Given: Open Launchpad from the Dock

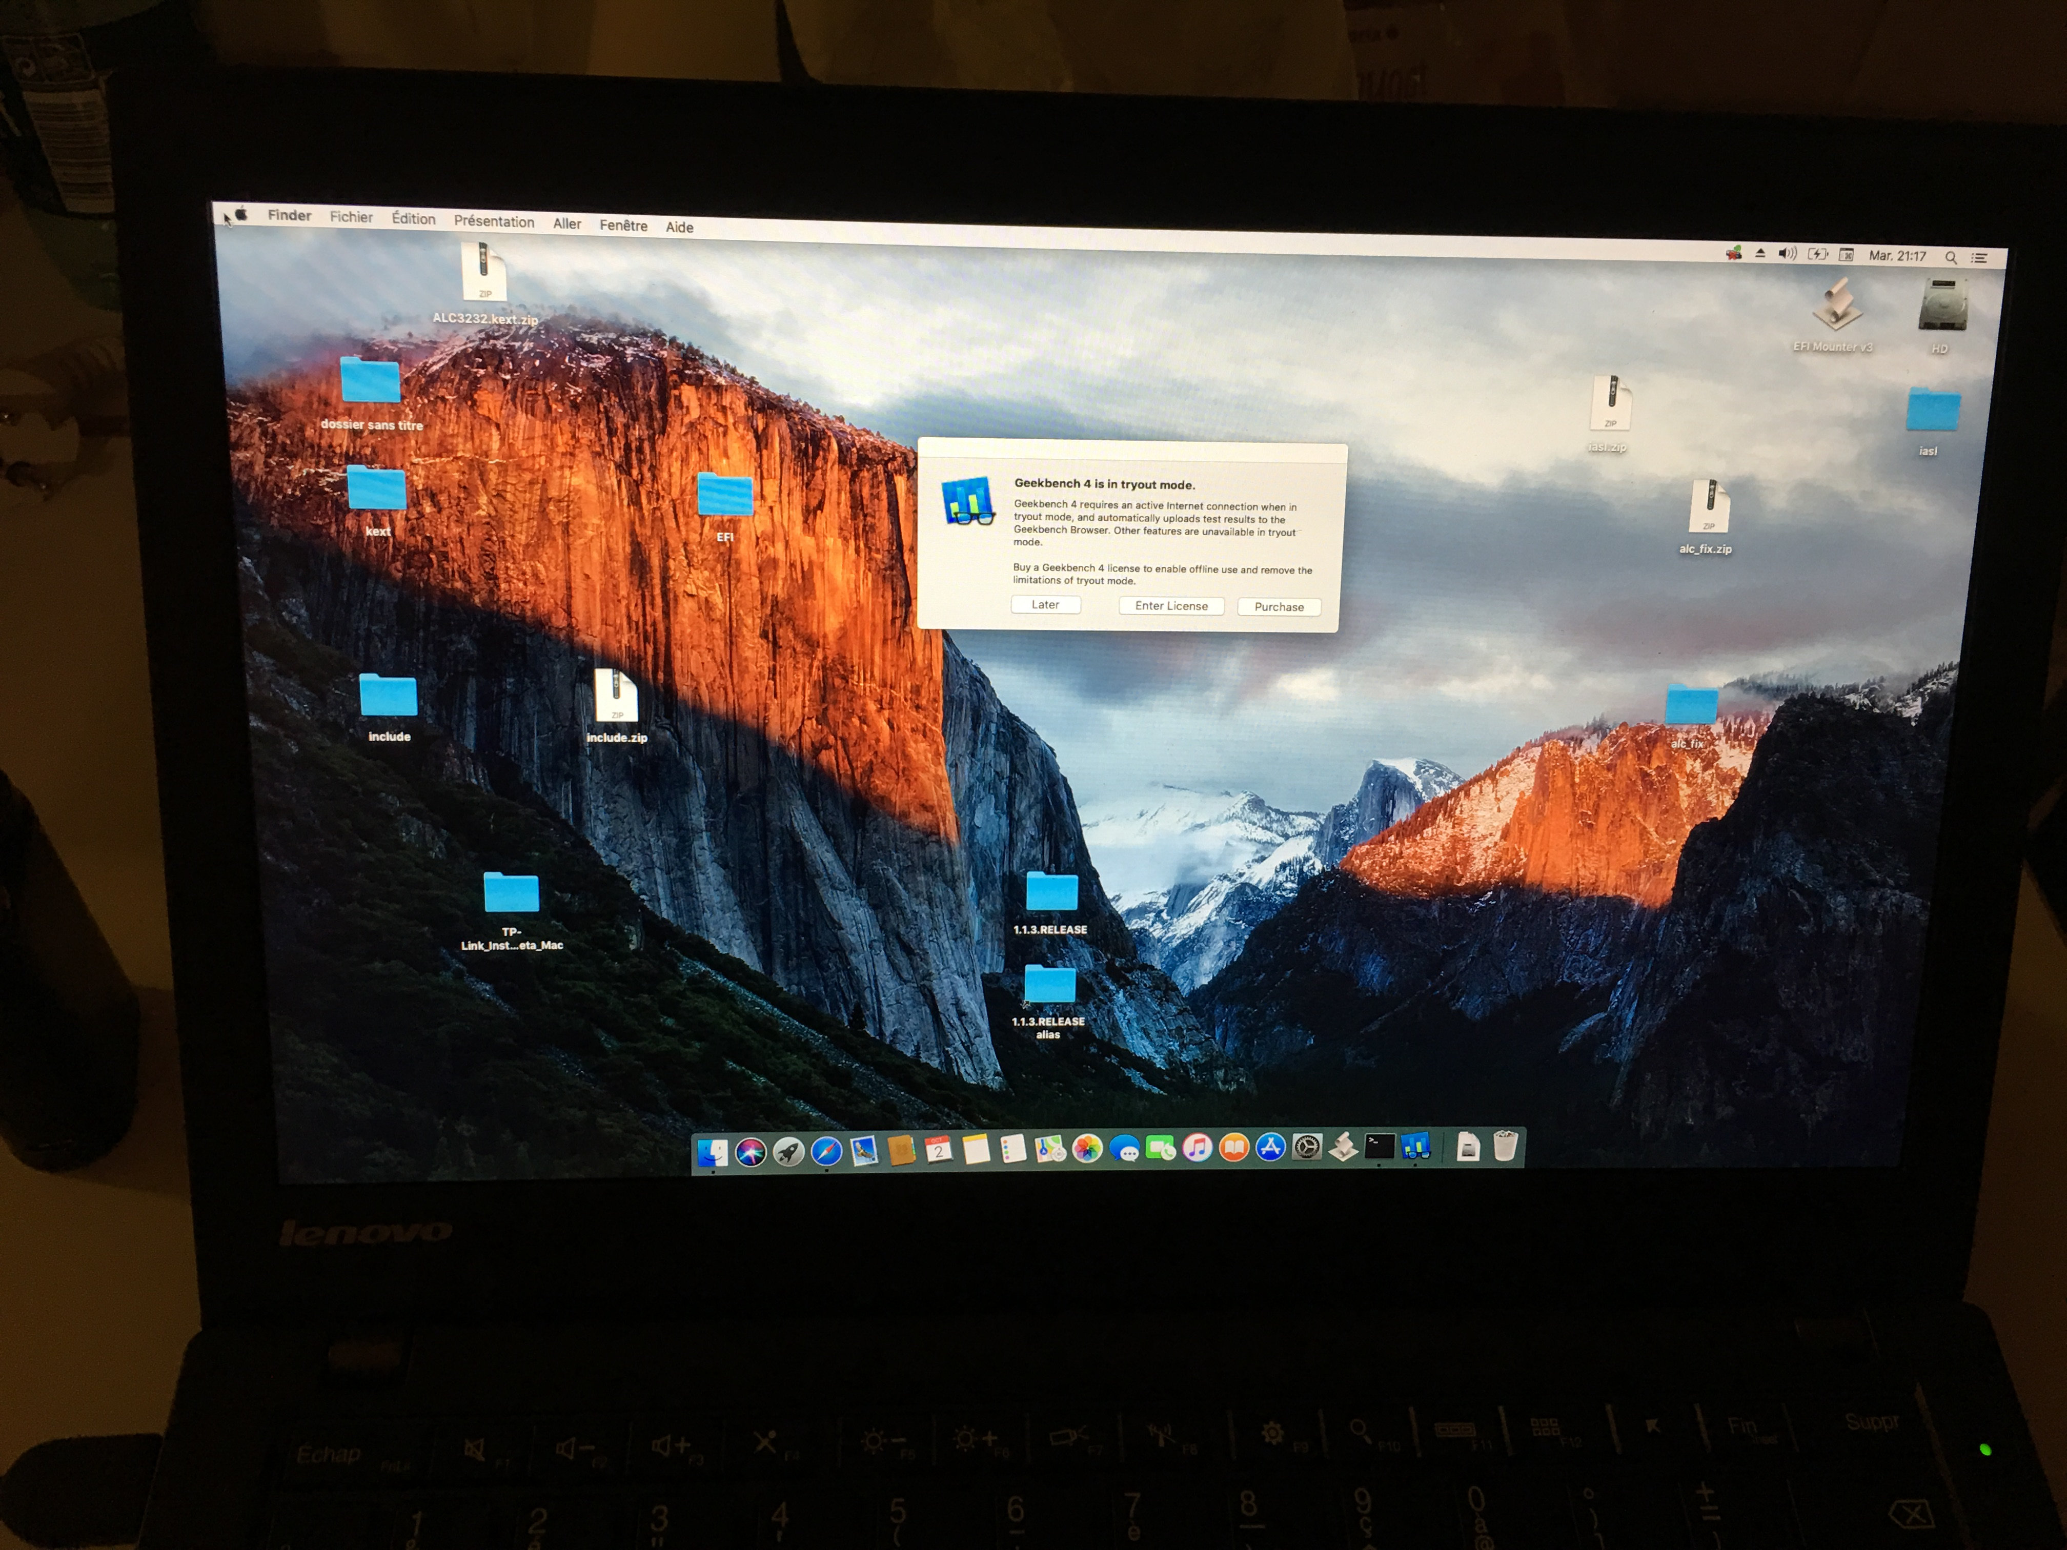Looking at the screenshot, I should [x=788, y=1152].
